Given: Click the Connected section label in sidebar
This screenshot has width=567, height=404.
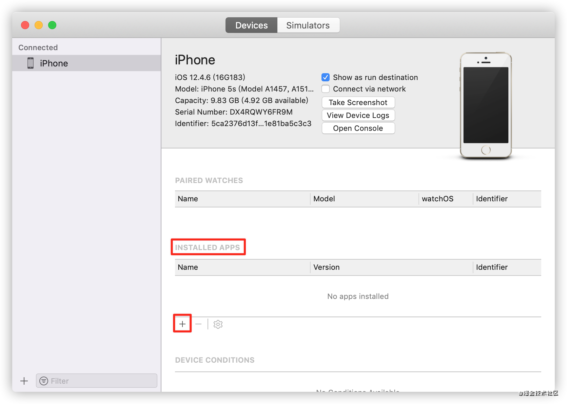Looking at the screenshot, I should click(x=38, y=47).
